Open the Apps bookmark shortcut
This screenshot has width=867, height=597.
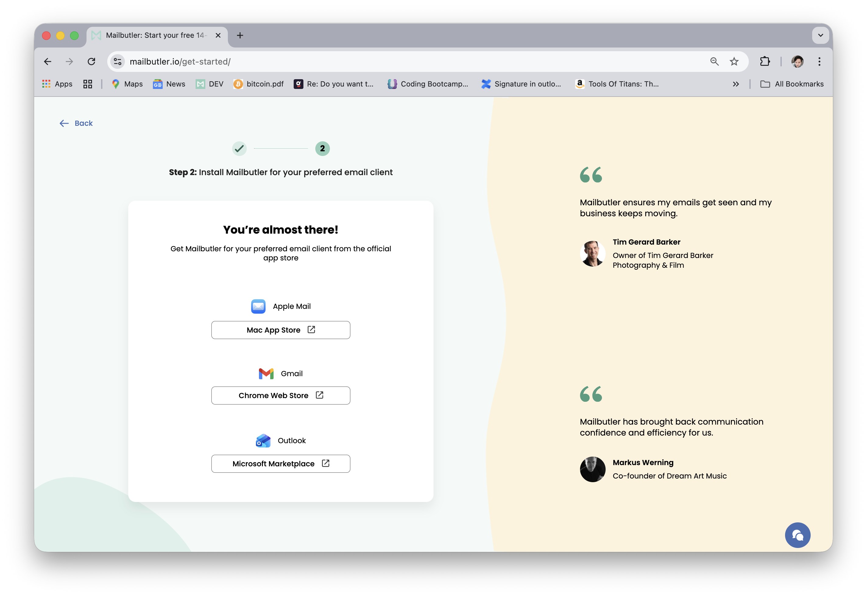click(x=57, y=84)
